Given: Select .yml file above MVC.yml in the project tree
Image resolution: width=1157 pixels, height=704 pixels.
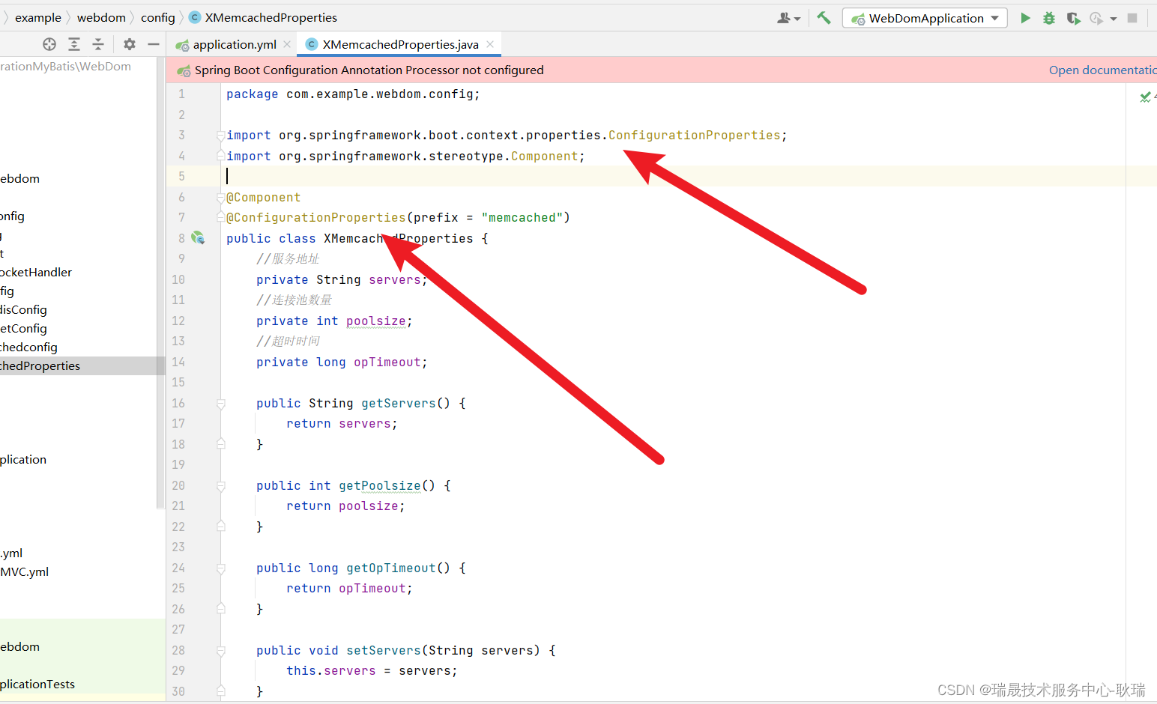Looking at the screenshot, I should coord(11,553).
